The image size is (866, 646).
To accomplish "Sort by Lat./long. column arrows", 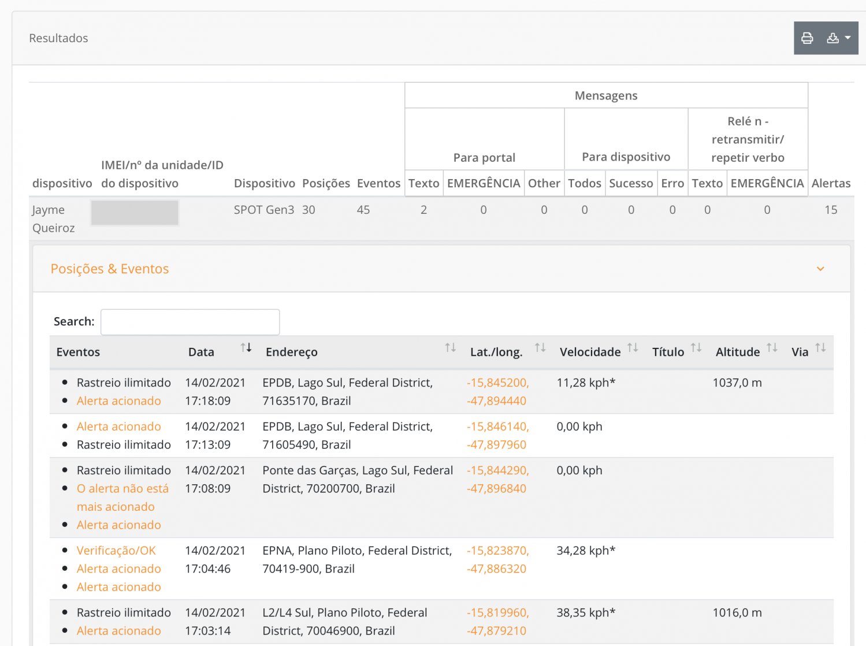I will [x=540, y=348].
